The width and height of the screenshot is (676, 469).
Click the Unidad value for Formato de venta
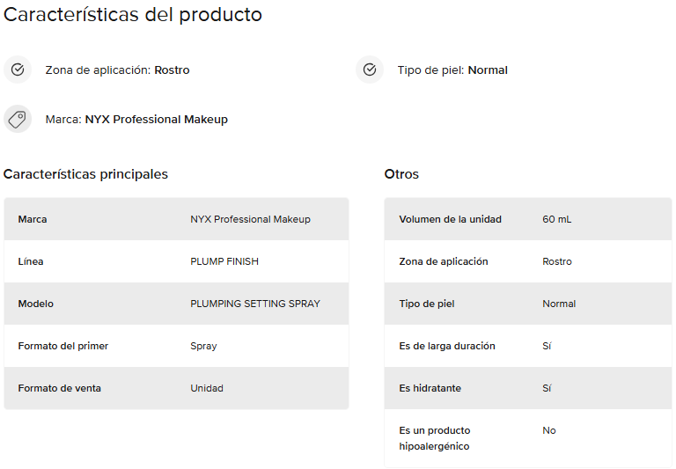point(207,388)
